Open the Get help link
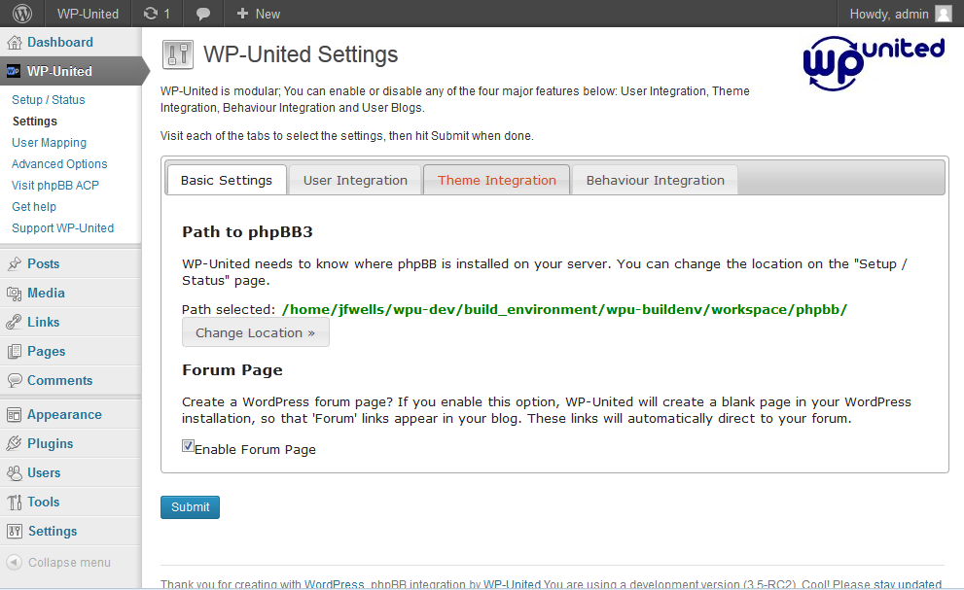Image resolution: width=964 pixels, height=590 pixels. point(34,207)
